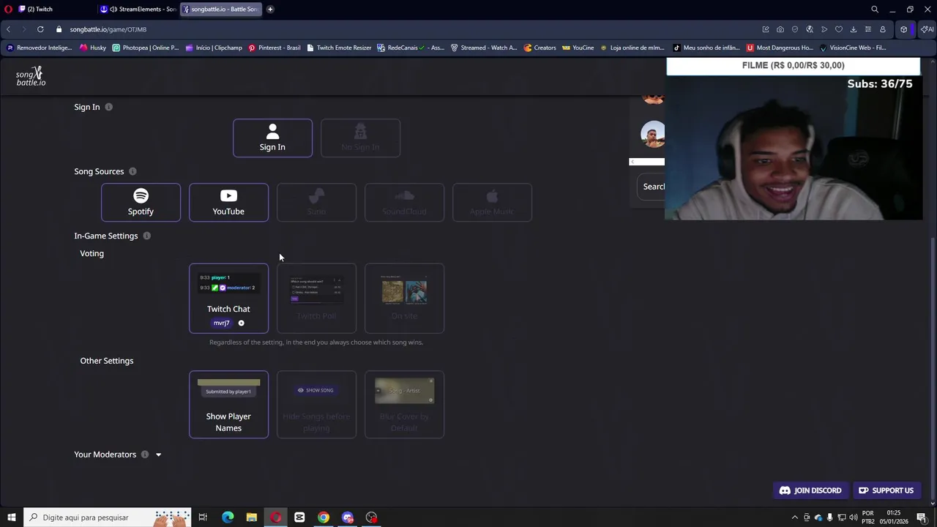Open Google Chrome from the taskbar
Image resolution: width=937 pixels, height=527 pixels.
(x=323, y=517)
